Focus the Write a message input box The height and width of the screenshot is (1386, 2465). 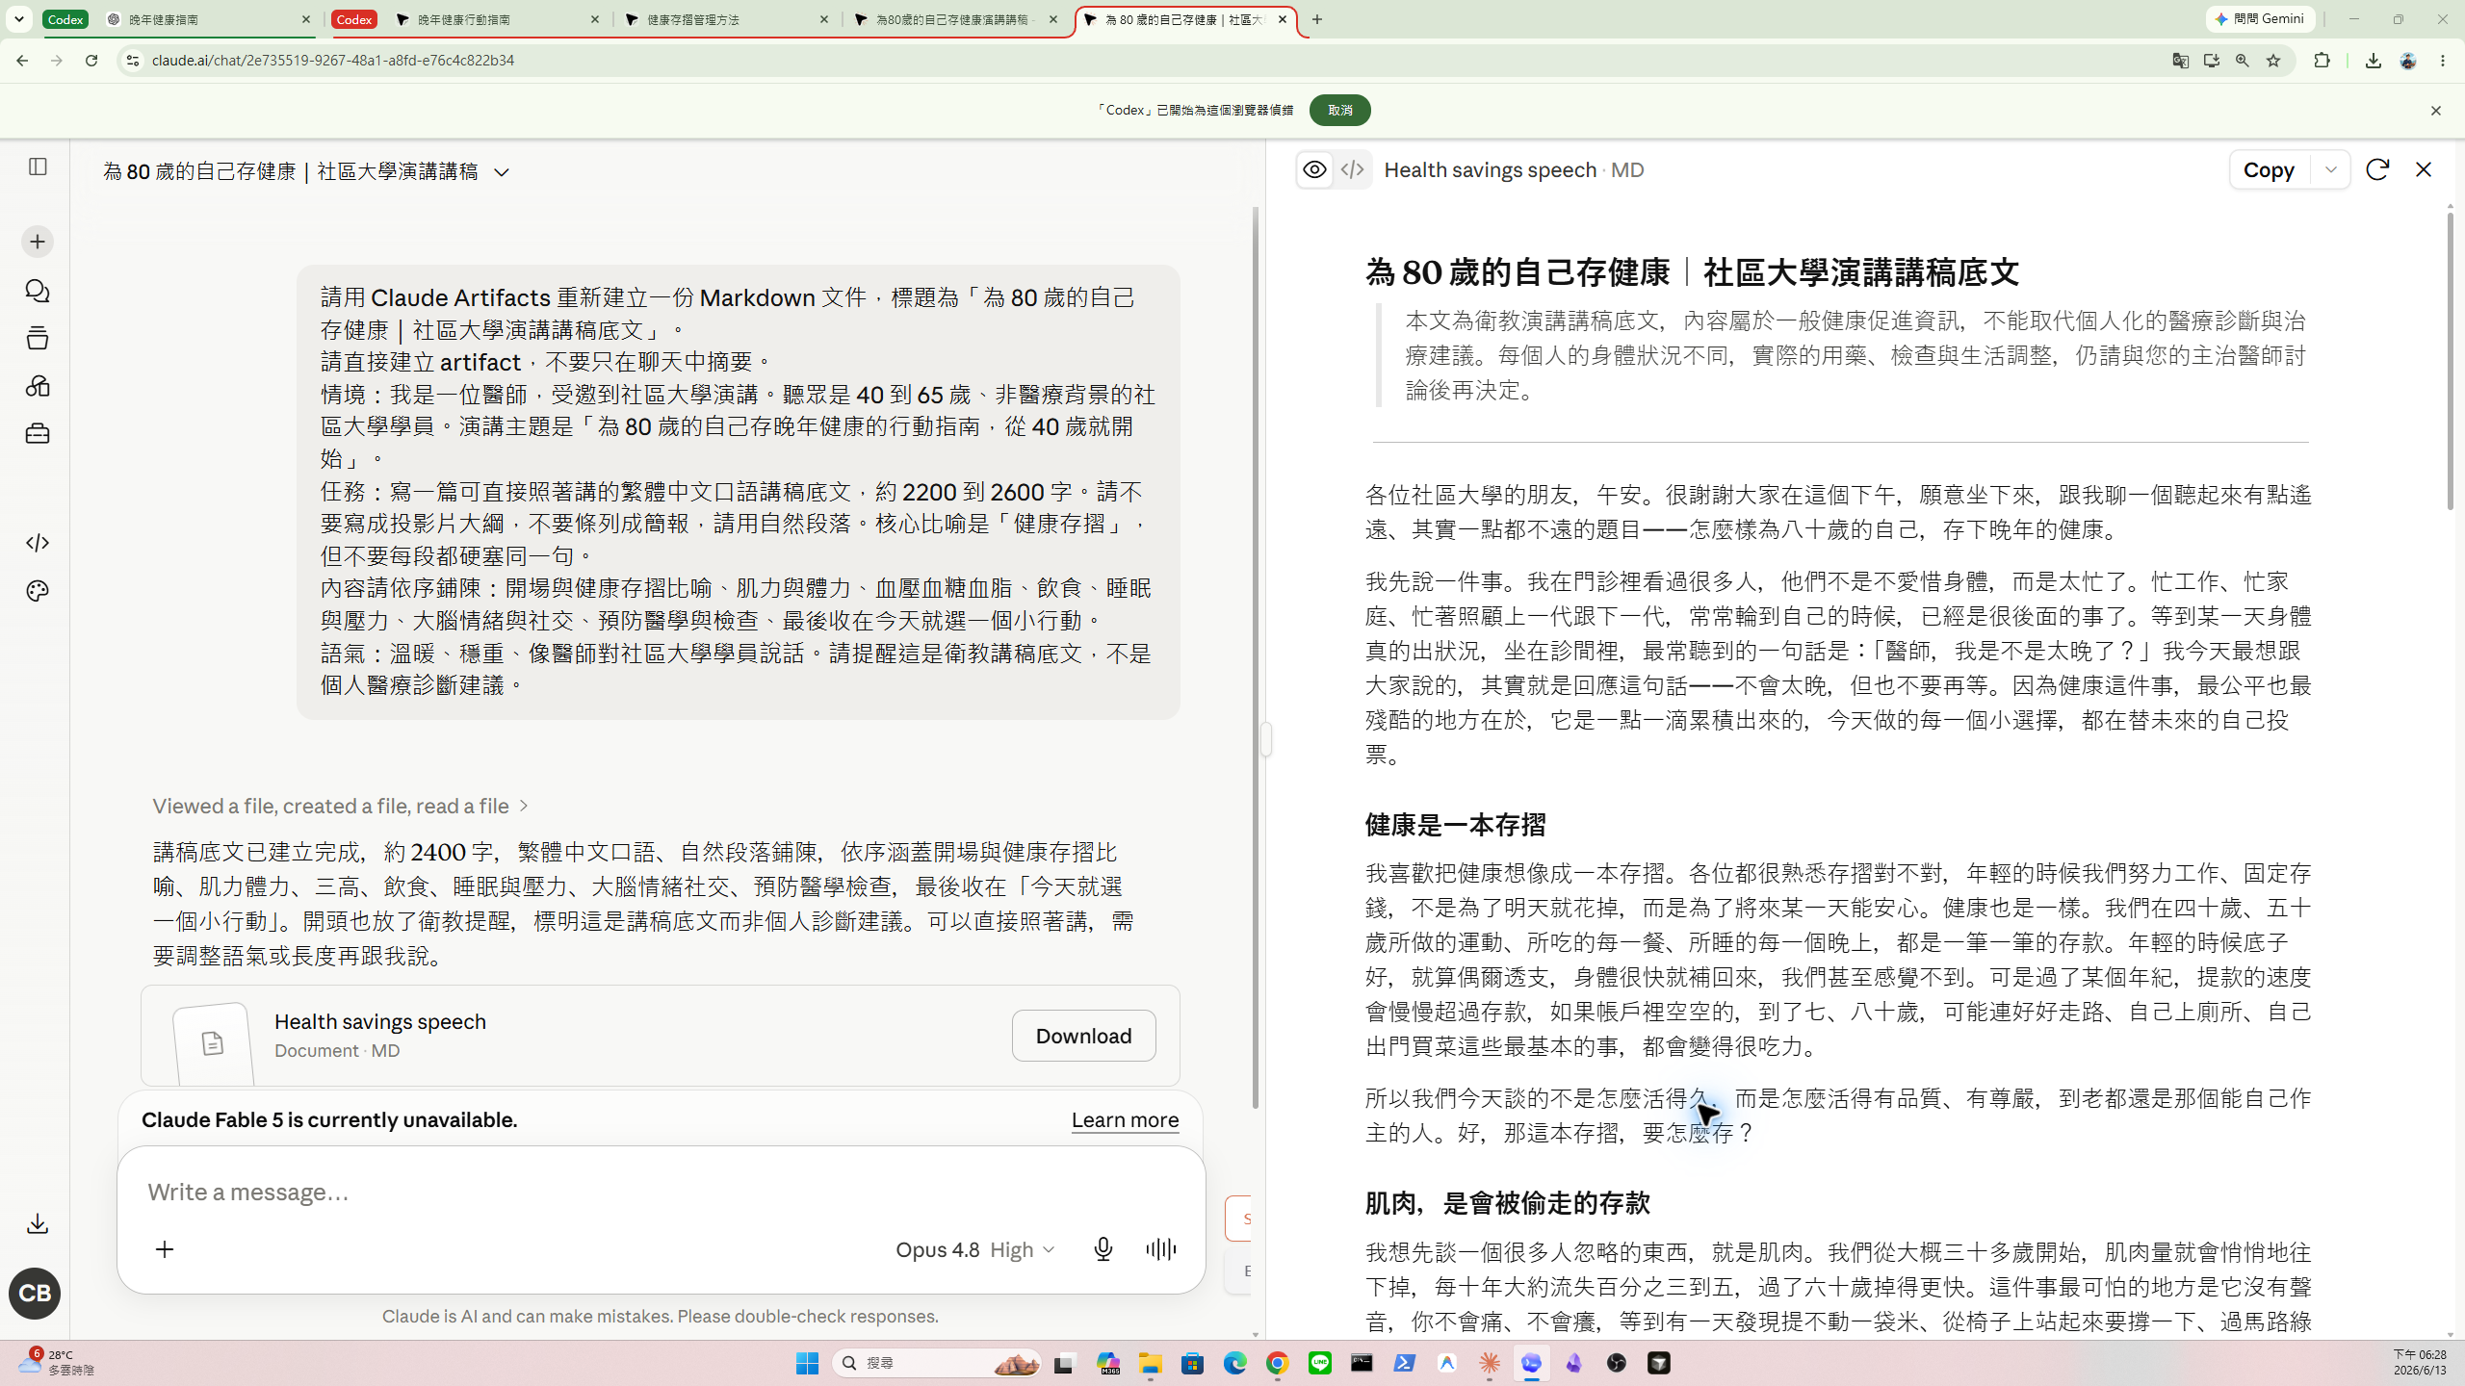click(x=661, y=1192)
